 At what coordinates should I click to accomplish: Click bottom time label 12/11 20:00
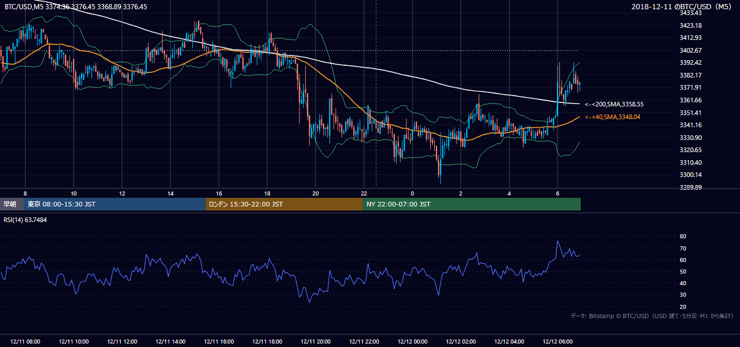point(316,342)
